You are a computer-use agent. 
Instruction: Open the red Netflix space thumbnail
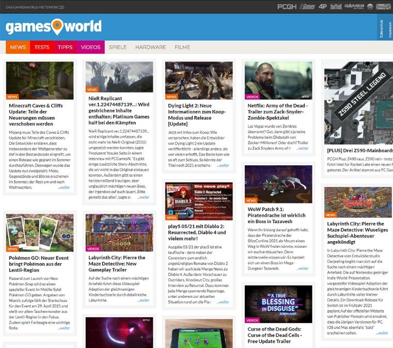(119, 333)
